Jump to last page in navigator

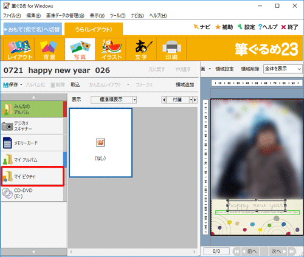[292, 252]
